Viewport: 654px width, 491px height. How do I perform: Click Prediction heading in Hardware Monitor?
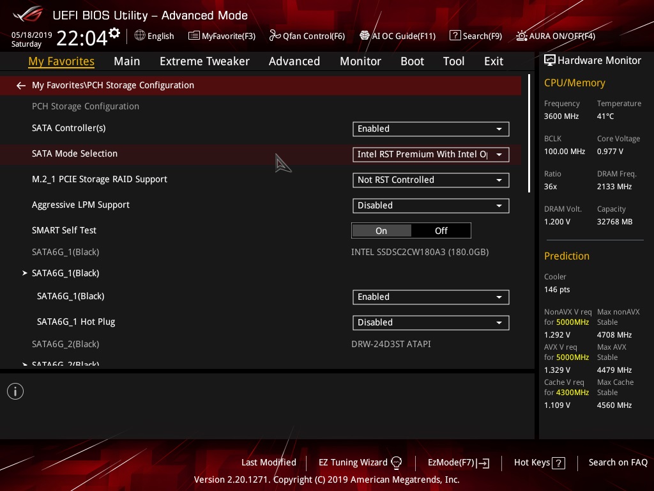click(x=567, y=256)
